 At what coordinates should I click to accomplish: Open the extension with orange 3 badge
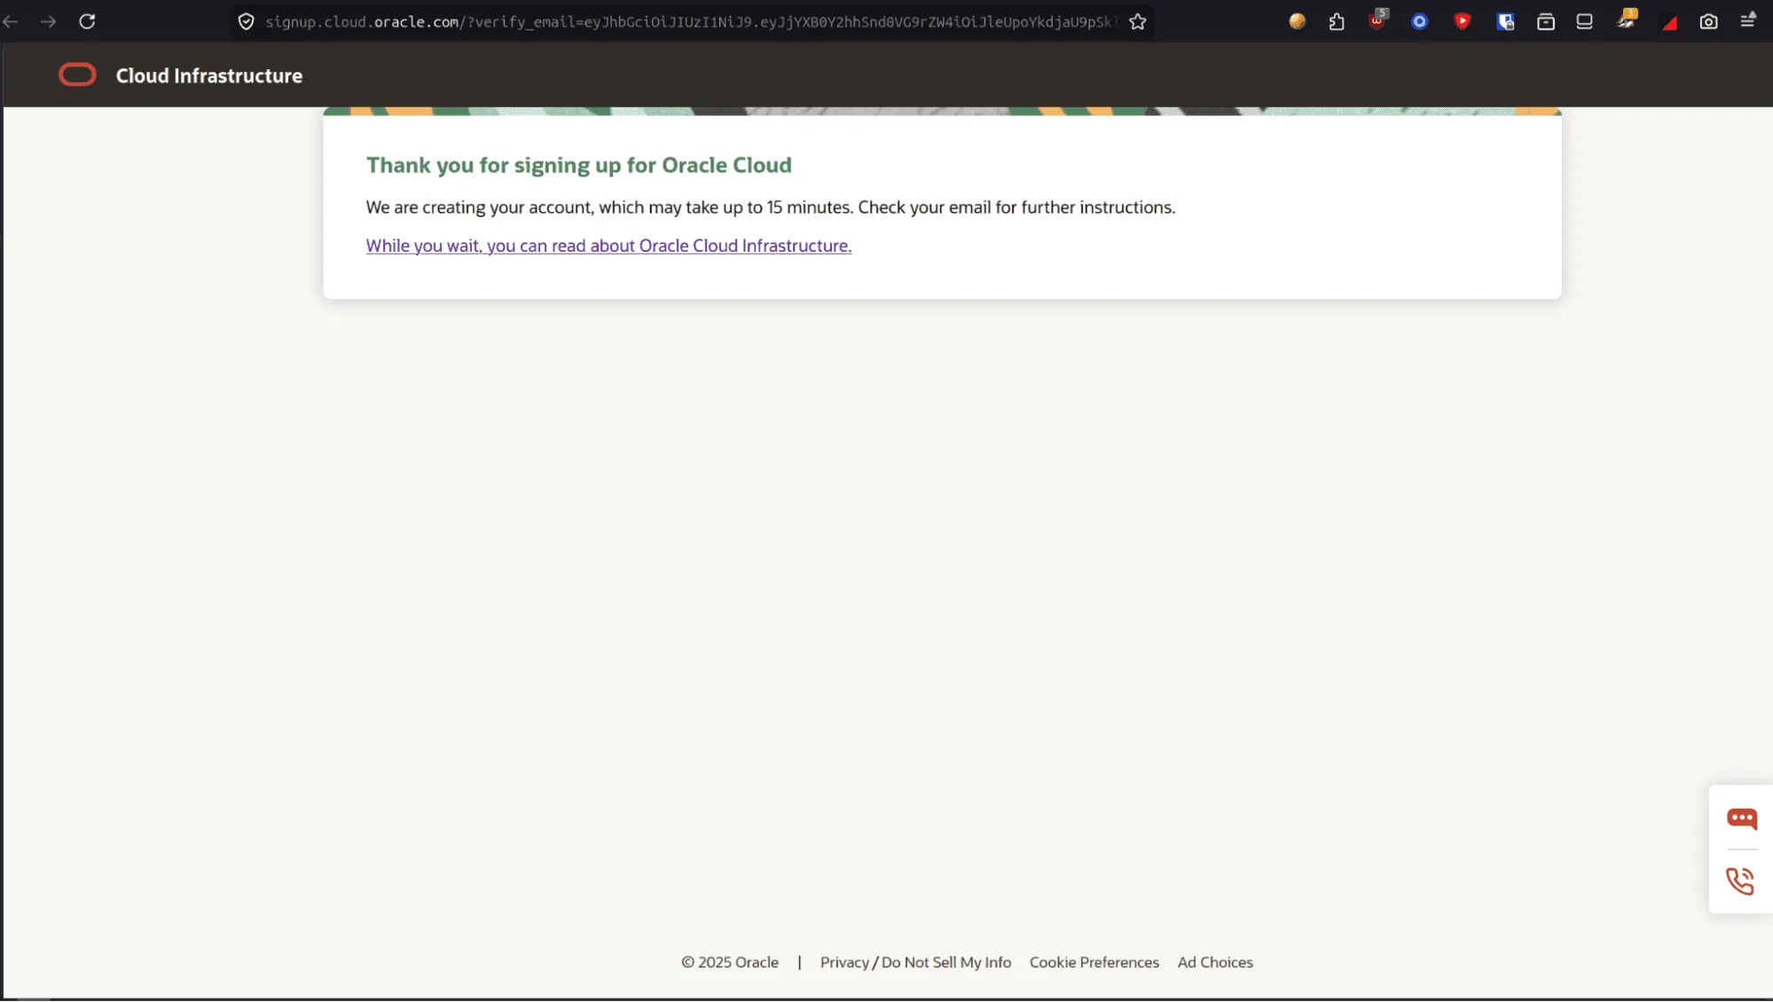pos(1627,20)
